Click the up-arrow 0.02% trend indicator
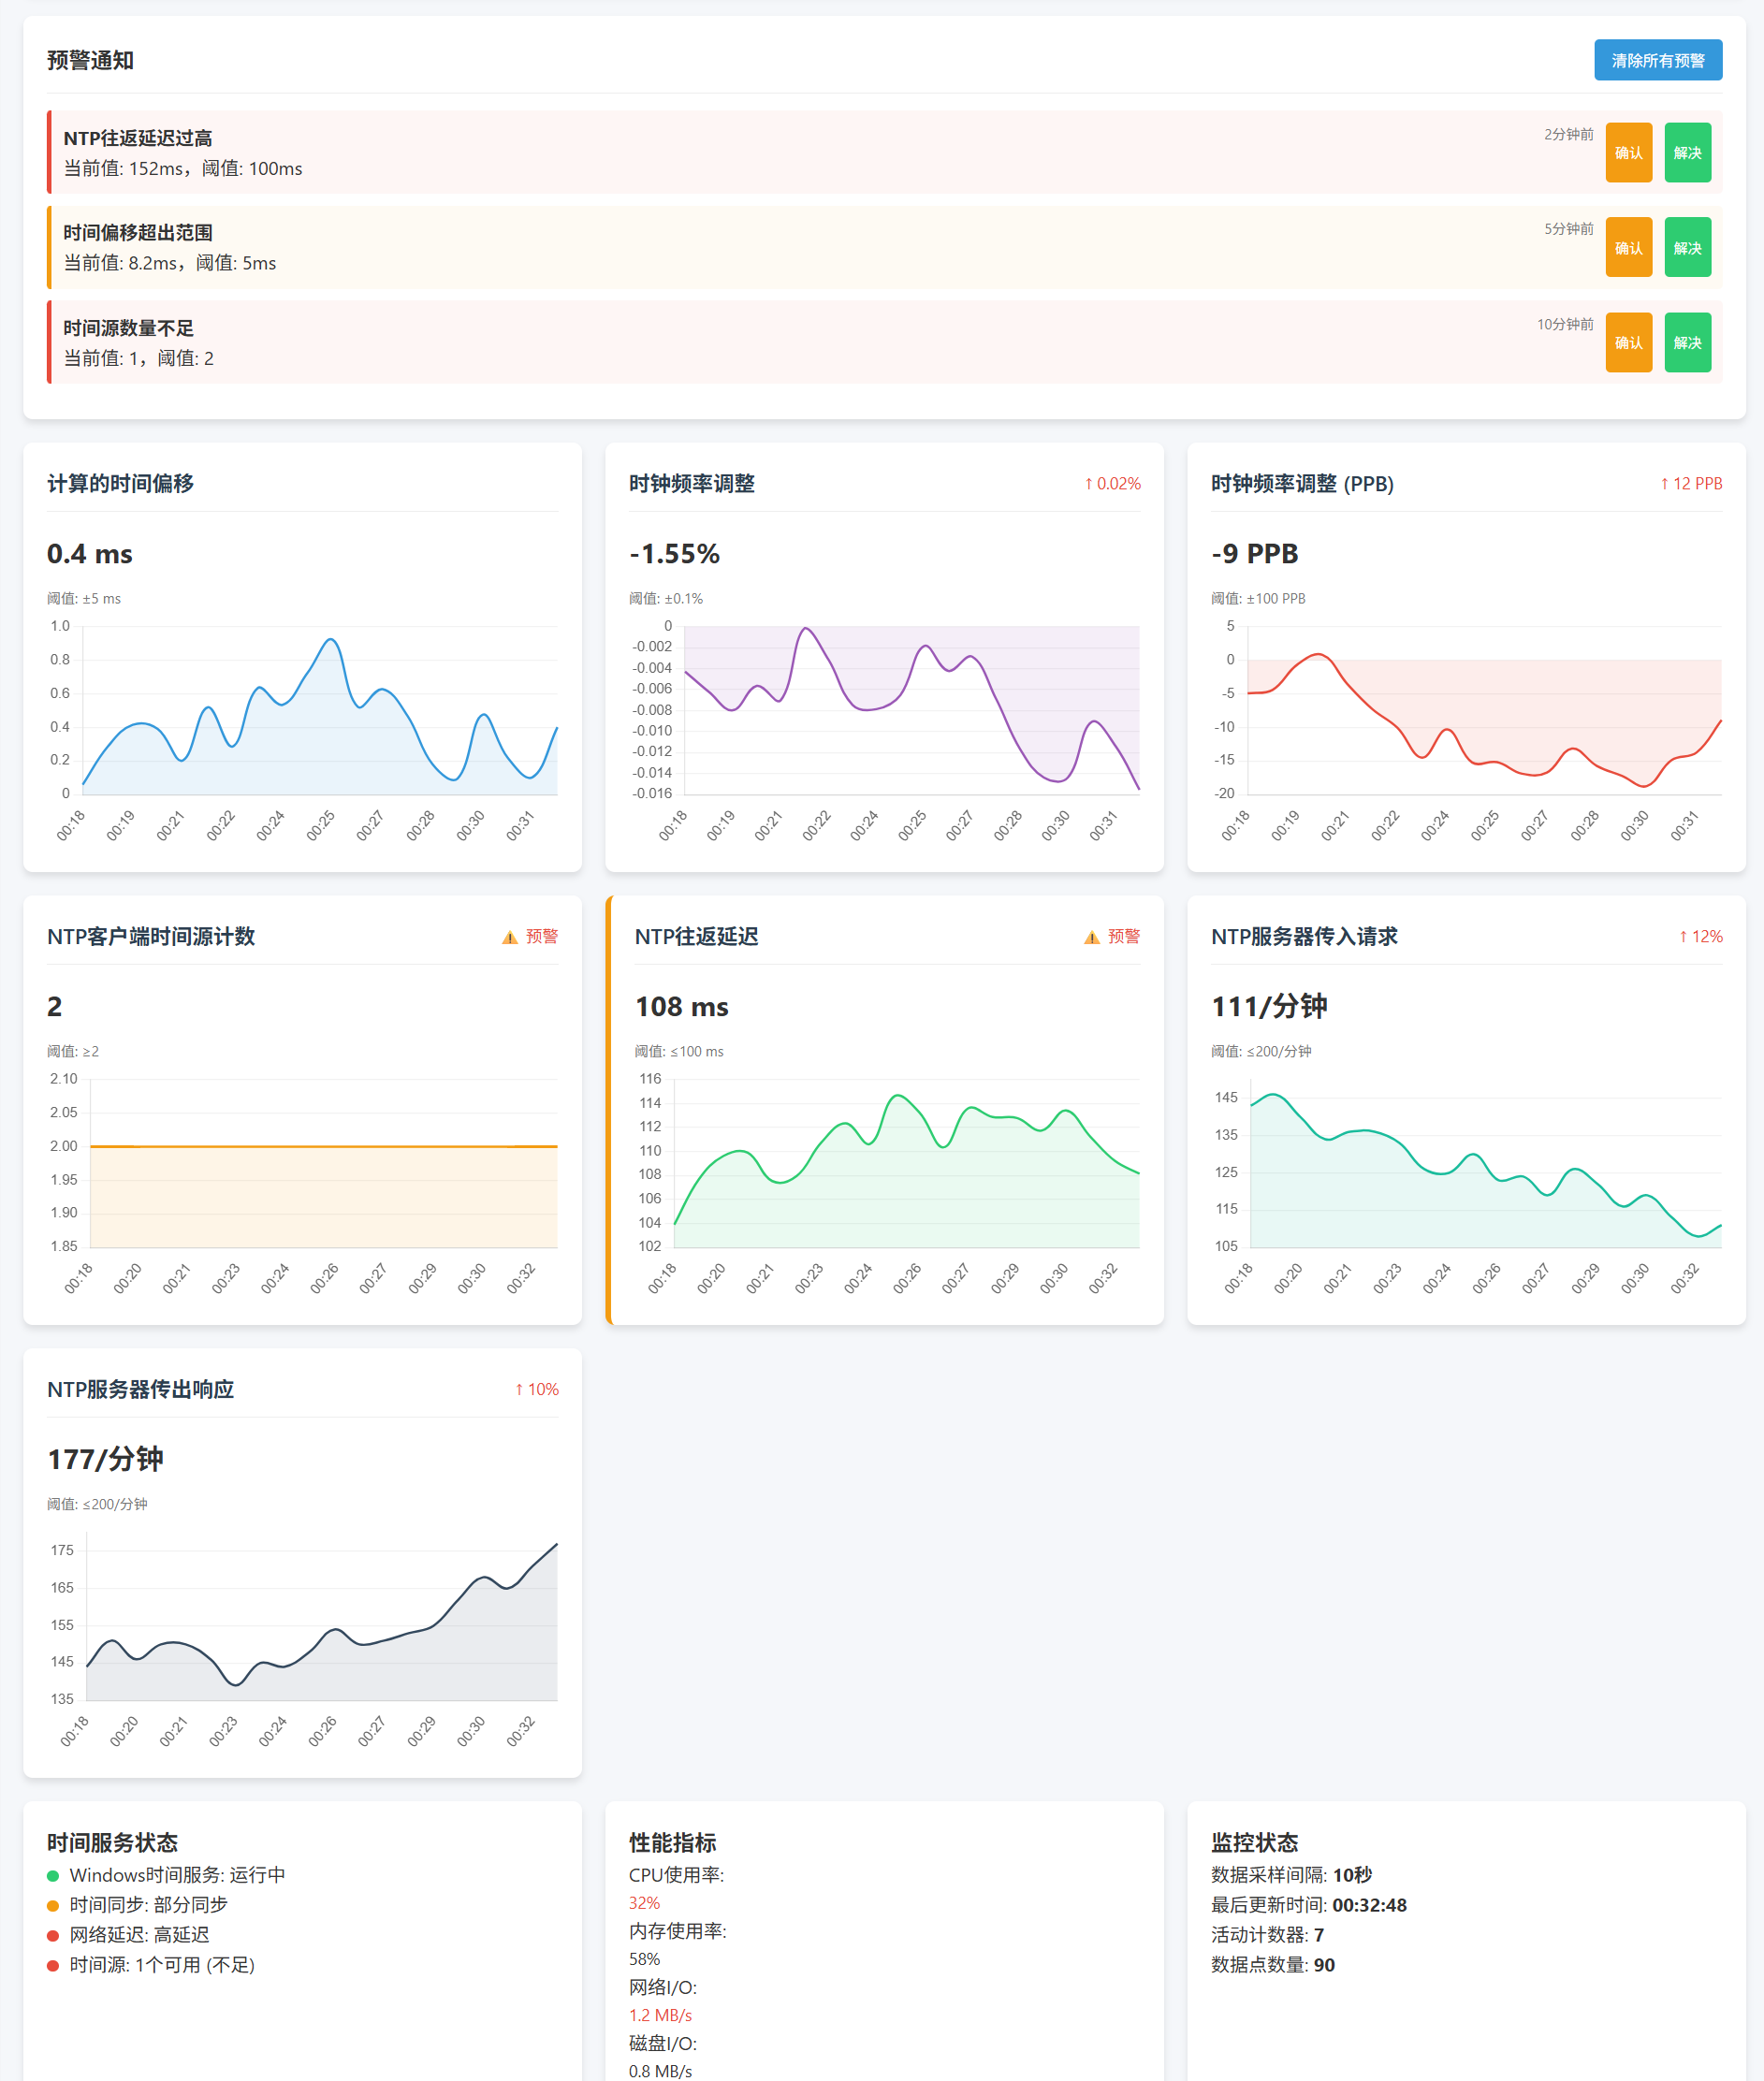This screenshot has height=2081, width=1764. [x=1112, y=484]
